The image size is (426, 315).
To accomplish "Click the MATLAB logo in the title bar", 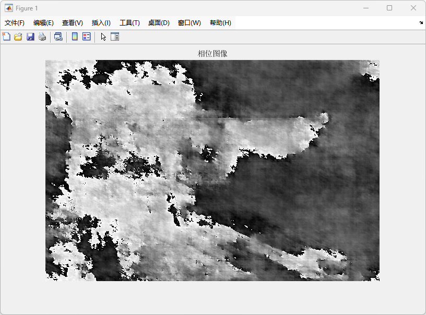I will [9, 8].
